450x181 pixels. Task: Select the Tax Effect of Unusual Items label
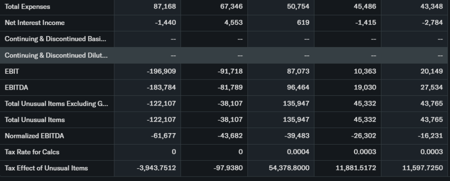coord(46,168)
